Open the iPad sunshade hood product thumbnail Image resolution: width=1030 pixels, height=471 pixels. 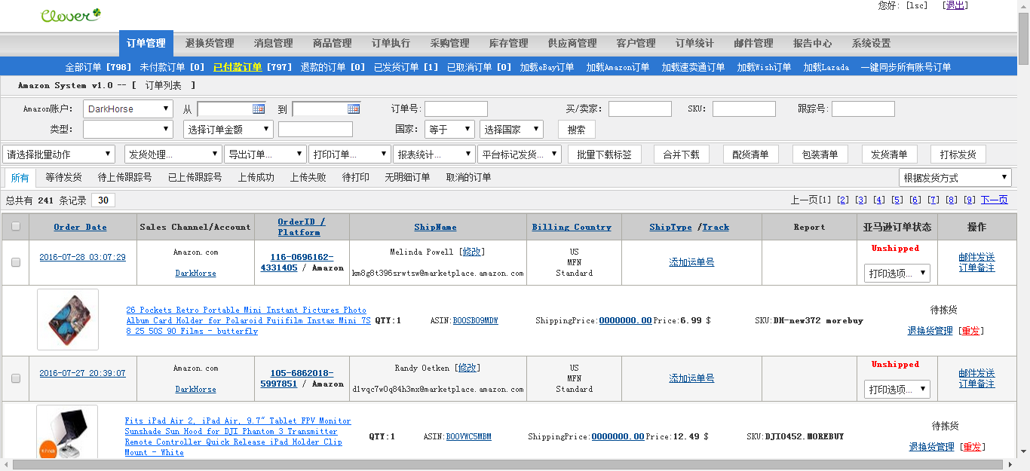pyautogui.click(x=68, y=433)
